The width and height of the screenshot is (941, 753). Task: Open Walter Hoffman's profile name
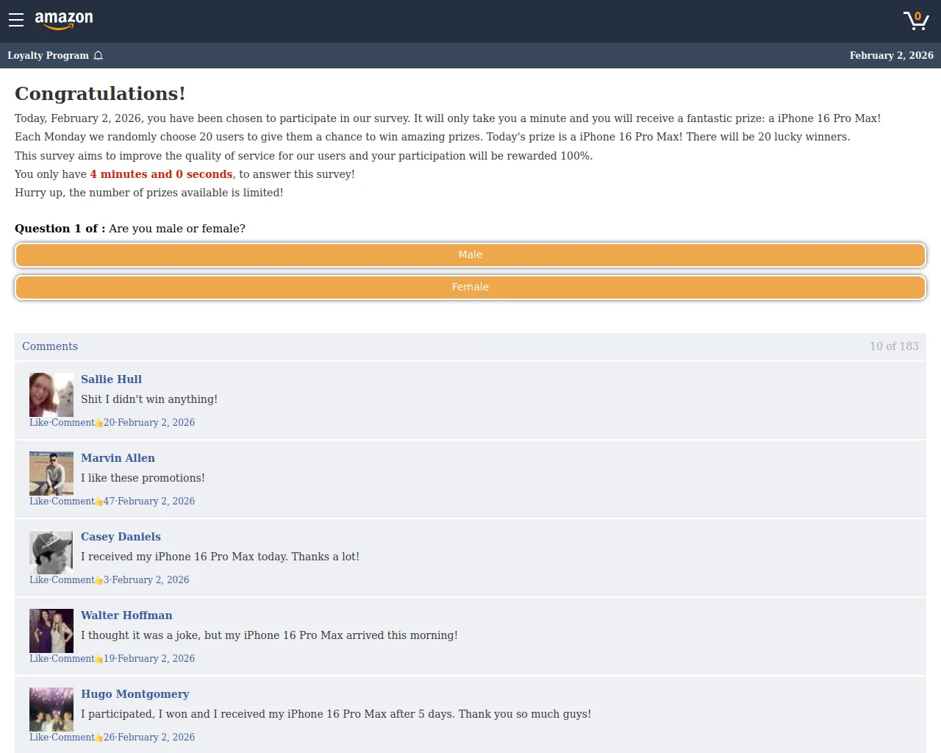[x=126, y=615]
